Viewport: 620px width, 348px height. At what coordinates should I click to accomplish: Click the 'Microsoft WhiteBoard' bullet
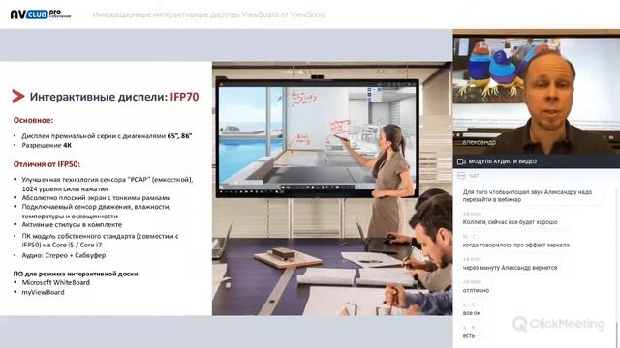click(x=56, y=282)
